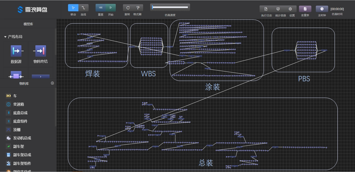Image resolution: width=355 pixels, height=172 pixels.
Task: Open 设置 settings gear
Action: (x=290, y=9)
